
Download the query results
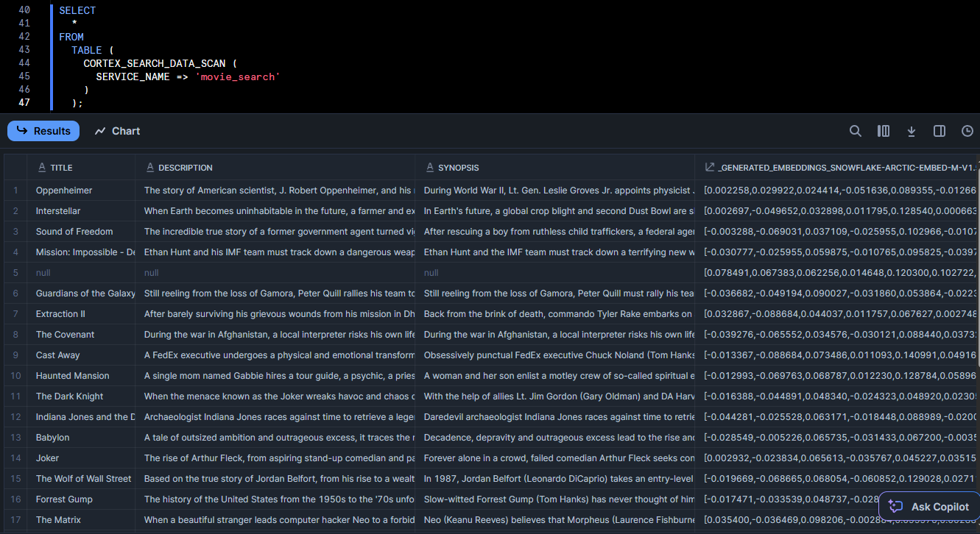pyautogui.click(x=911, y=131)
